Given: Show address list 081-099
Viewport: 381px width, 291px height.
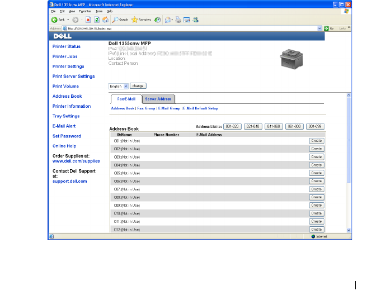Looking at the screenshot, I should point(315,126).
